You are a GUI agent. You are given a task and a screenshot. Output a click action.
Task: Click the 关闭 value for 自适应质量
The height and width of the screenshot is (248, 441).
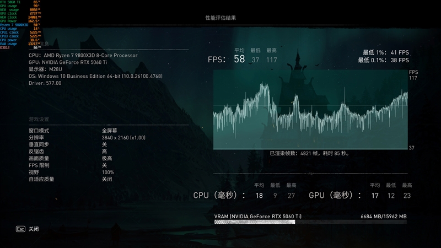[x=107, y=179]
